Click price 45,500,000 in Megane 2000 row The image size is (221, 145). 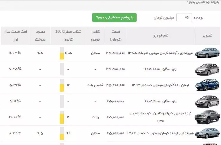point(116,69)
